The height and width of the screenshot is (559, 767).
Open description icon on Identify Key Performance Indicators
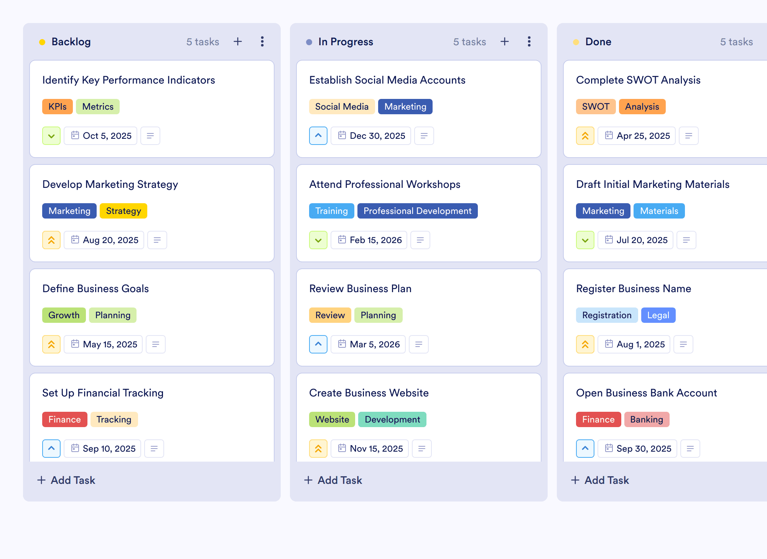pyautogui.click(x=150, y=136)
